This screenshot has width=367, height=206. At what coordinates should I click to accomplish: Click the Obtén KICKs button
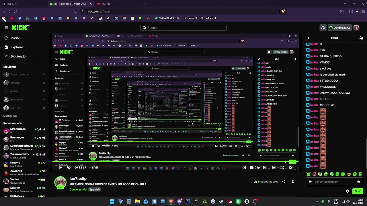(x=340, y=28)
